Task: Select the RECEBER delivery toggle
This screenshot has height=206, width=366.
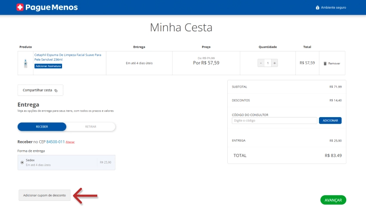Action: (x=42, y=127)
